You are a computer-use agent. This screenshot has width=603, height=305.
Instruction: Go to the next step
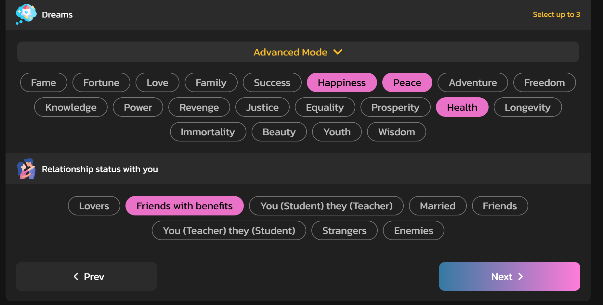pyautogui.click(x=509, y=276)
